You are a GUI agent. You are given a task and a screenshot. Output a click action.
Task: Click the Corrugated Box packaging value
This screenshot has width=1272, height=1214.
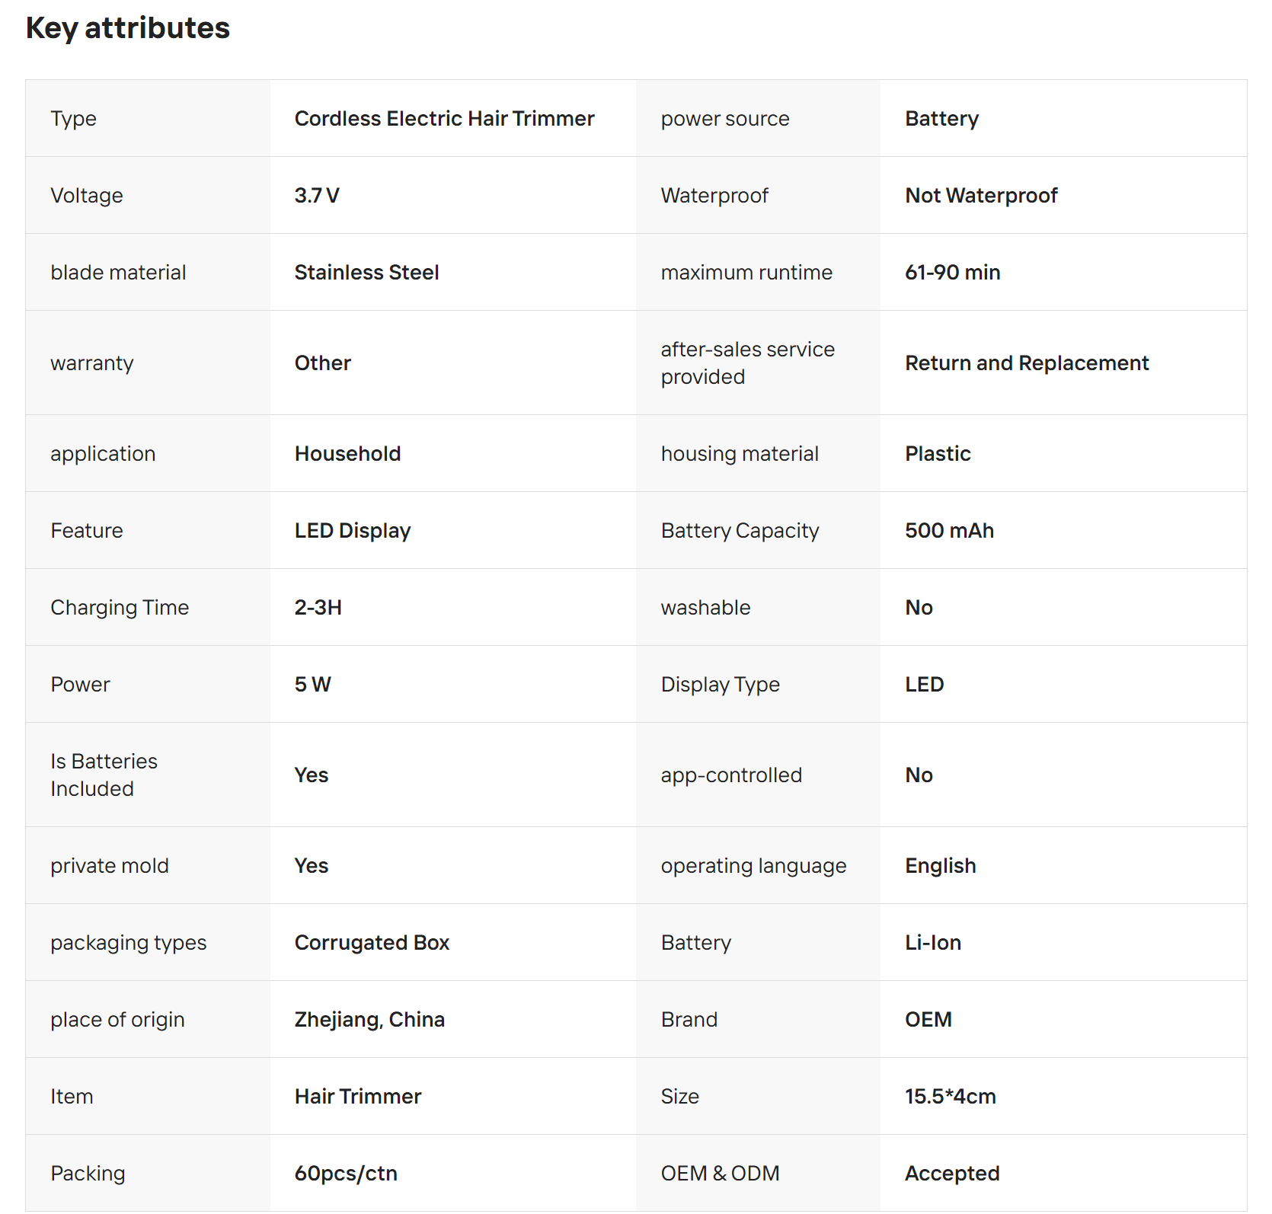pos(372,943)
